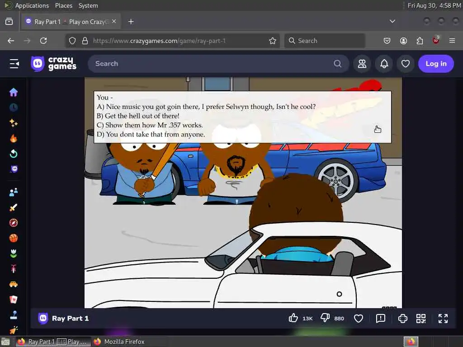Switch to Mozilla Firefox taskbar window
This screenshot has height=347, width=463.
(x=119, y=342)
